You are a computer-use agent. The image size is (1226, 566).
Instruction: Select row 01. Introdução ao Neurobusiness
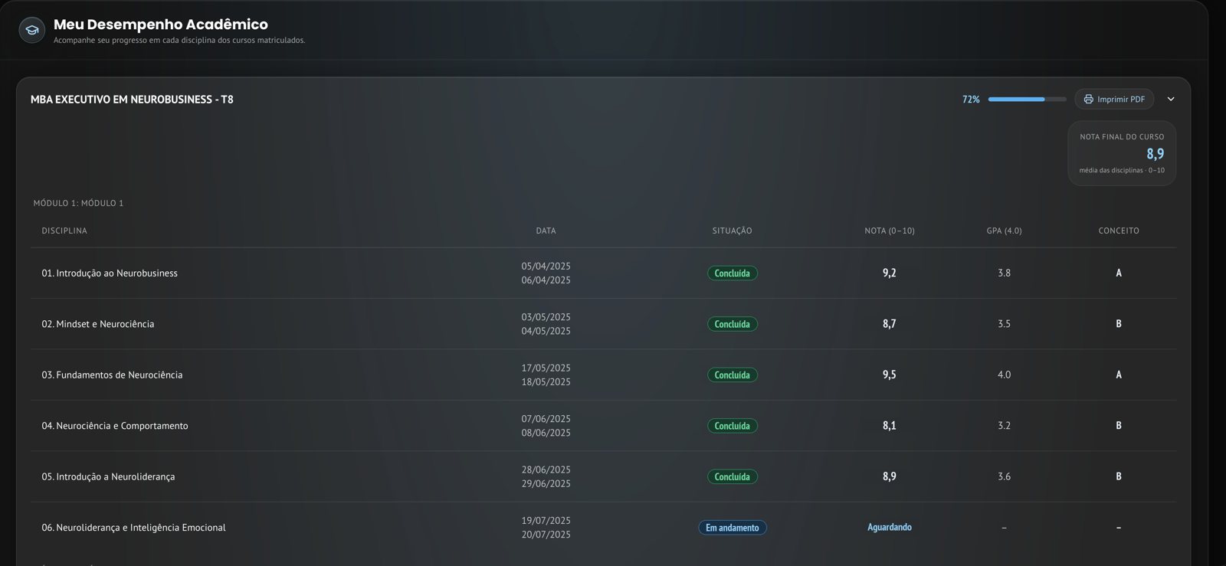(x=603, y=273)
